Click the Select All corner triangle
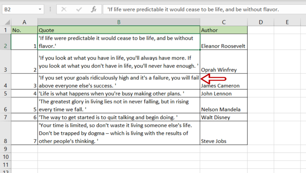Viewport: 306px width, 173px height. click(x=5, y=22)
